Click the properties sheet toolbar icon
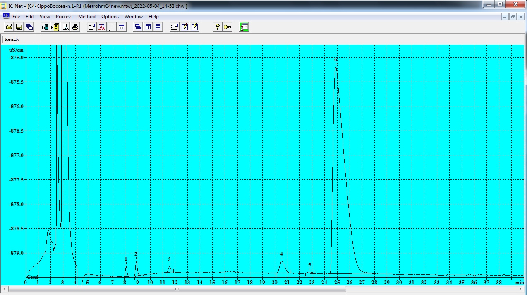Screen dimensions: 527x295 92,27
